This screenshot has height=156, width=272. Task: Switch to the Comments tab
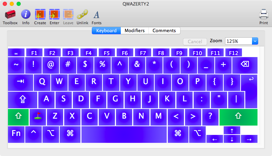click(x=164, y=30)
